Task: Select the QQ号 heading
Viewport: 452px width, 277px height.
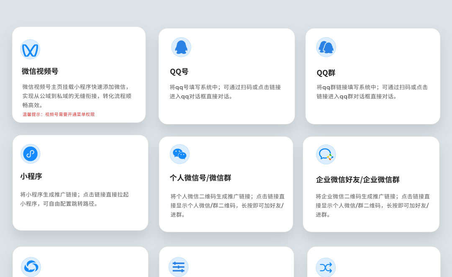Action: [179, 72]
